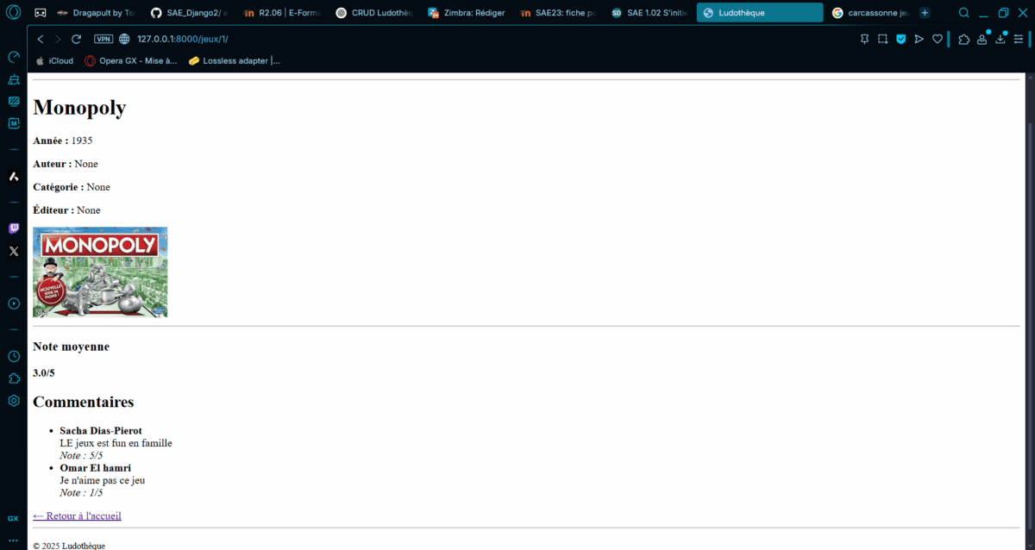
Task: Open GX Corner gamepad icon in tab bar
Action: (41, 13)
